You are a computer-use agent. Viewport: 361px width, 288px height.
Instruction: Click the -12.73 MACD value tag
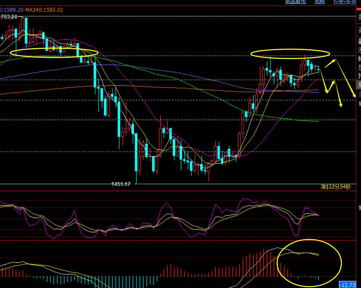[x=347, y=285]
